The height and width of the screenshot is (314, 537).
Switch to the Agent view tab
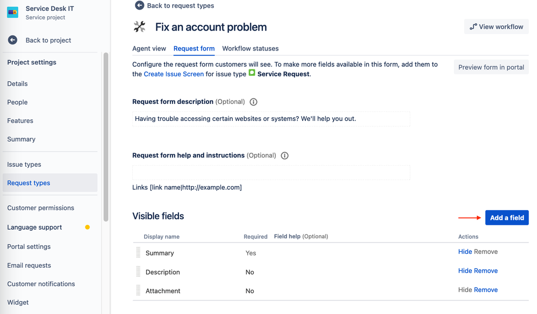(149, 48)
